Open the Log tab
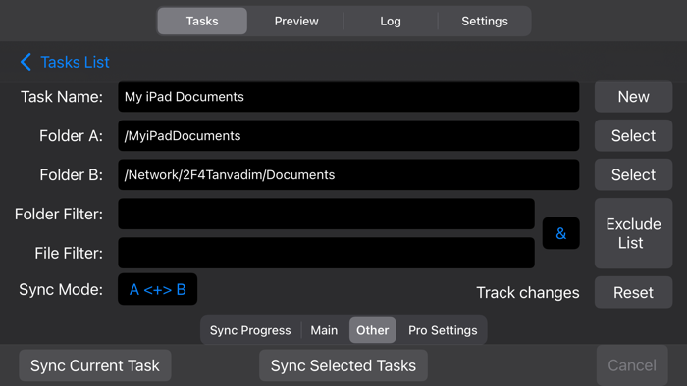 pyautogui.click(x=390, y=21)
